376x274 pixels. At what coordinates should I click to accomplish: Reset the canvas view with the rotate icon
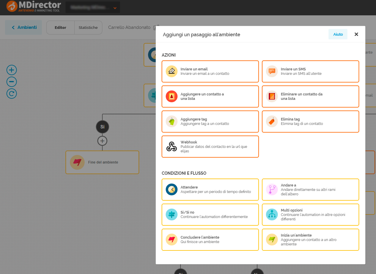12,94
